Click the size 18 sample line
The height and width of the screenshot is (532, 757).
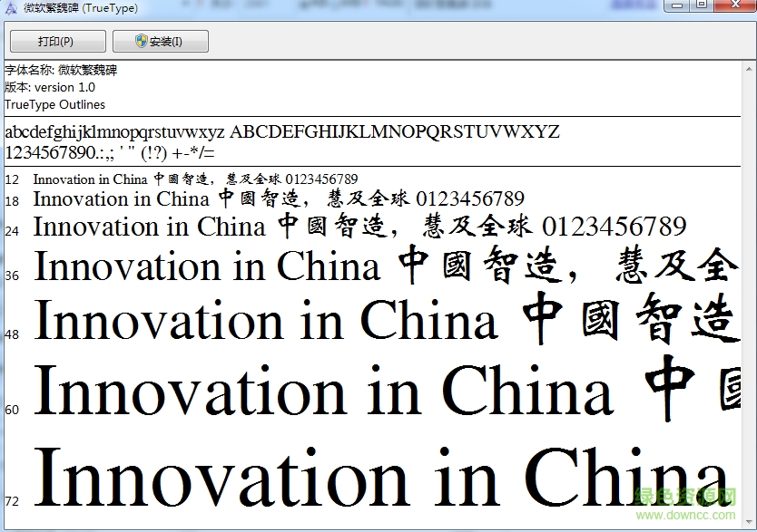[x=279, y=198]
